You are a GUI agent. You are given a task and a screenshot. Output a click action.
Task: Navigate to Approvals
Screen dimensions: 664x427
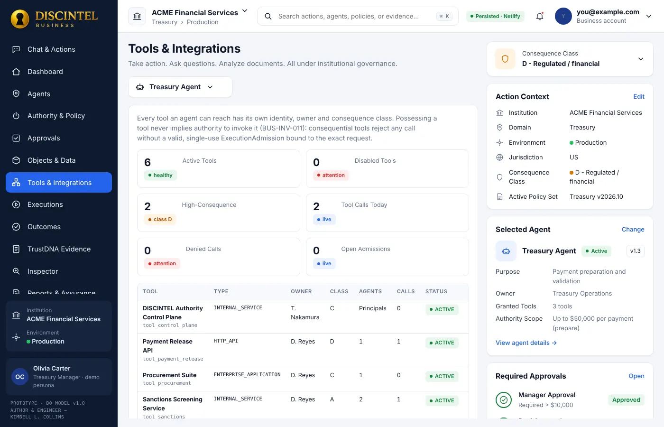[x=59, y=138]
